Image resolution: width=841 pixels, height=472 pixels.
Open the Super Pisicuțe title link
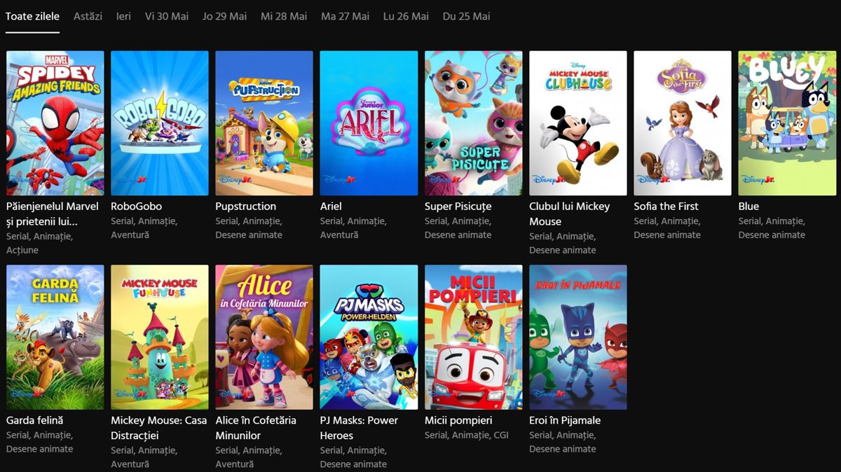point(458,207)
